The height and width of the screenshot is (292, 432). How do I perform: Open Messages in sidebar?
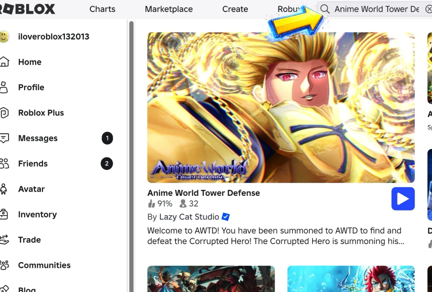click(38, 138)
